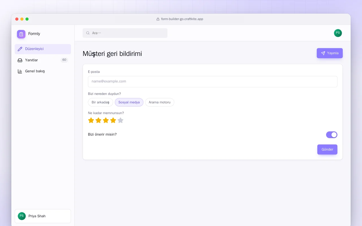Click the form-builder-go.craftkite.app URL text
The image size is (362, 226).
click(182, 19)
